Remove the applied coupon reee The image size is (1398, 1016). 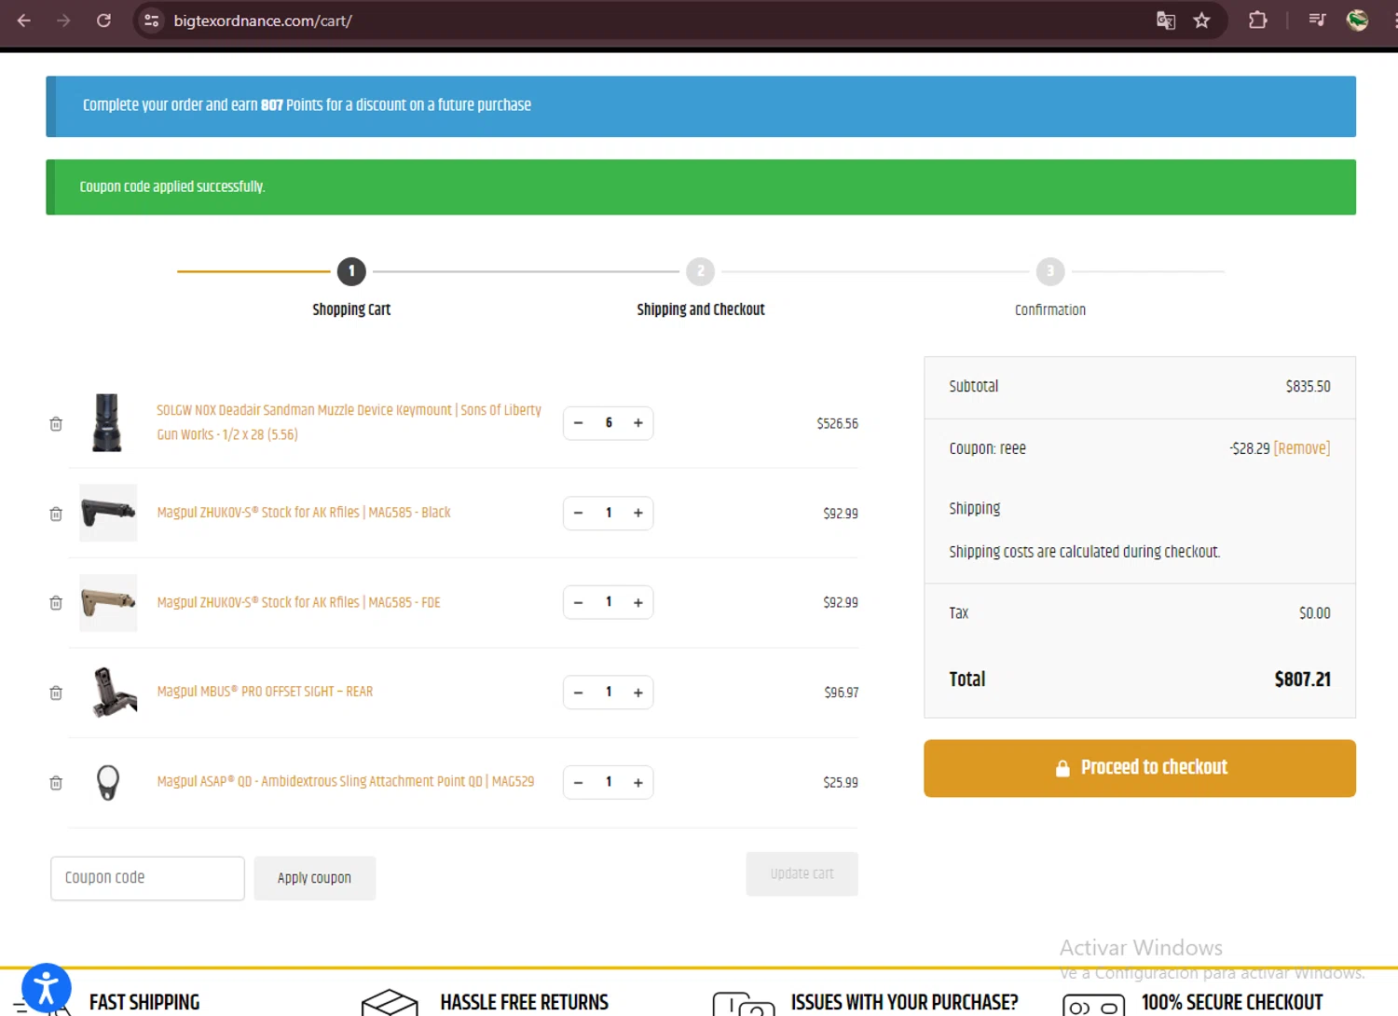click(1302, 448)
